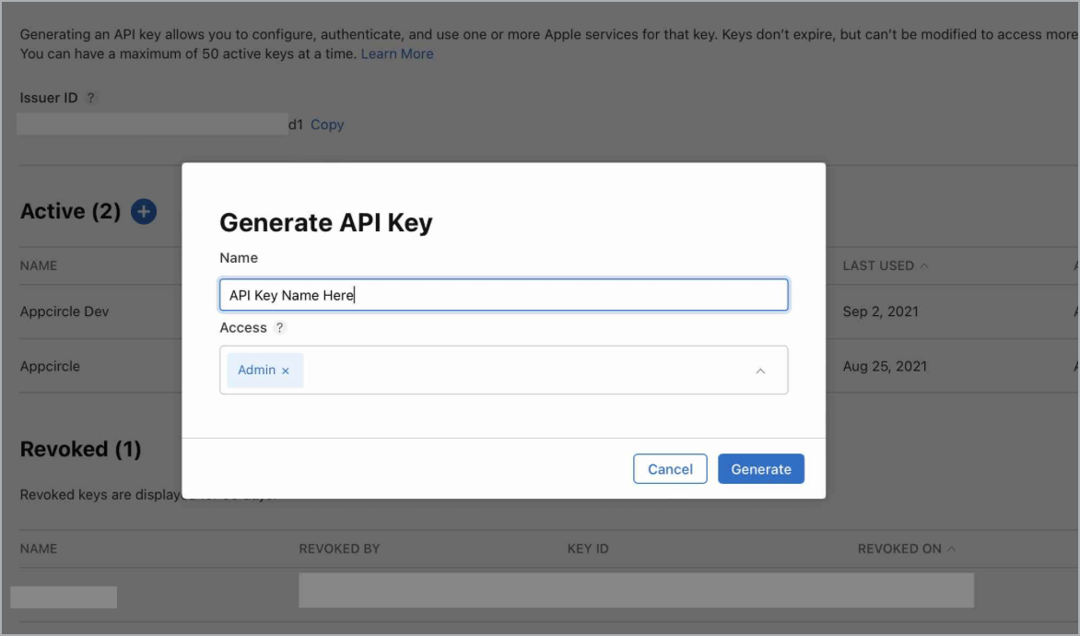
Task: Copy the Issuer ID
Action: [x=327, y=124]
